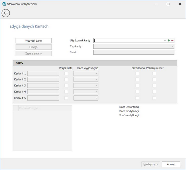Minimize the Sterowanie urządzeniami window
Viewport: 186px width, 170px height.
[156, 4]
